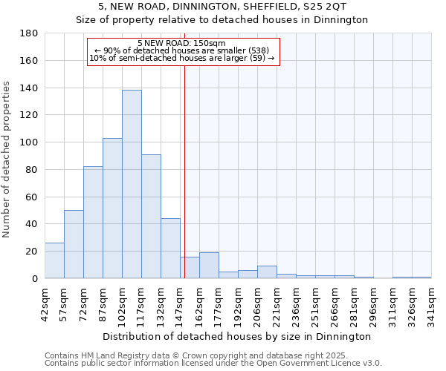Image resolution: width=446 pixels, height=371 pixels.
Task: Click the '5 NEW ROAD: 150sqm' annotation line
Action: click(181, 43)
